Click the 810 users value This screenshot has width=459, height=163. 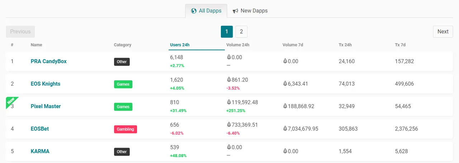(x=174, y=102)
